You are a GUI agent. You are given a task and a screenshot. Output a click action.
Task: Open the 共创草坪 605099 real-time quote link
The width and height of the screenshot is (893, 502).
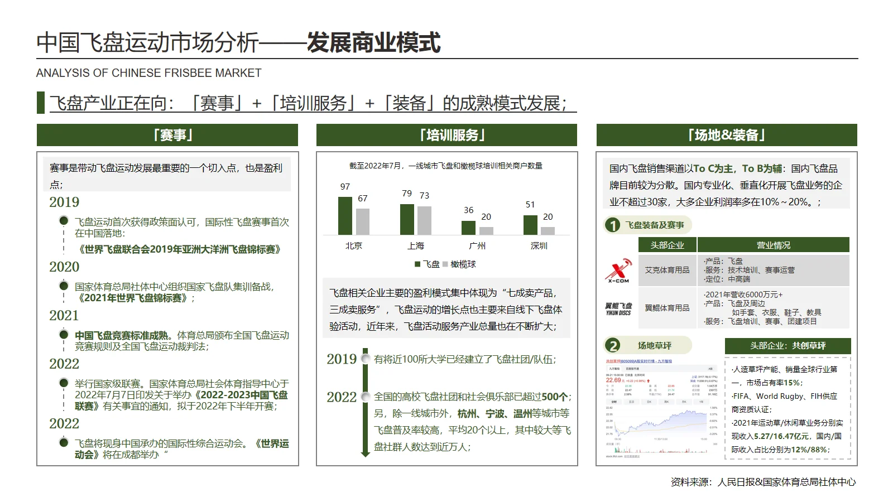pyautogui.click(x=639, y=361)
